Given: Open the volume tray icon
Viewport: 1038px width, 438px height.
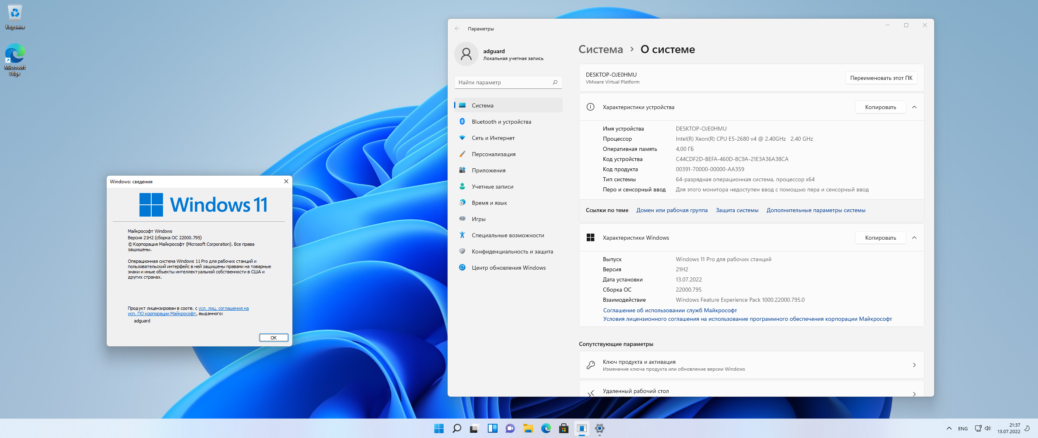Looking at the screenshot, I should tap(988, 428).
